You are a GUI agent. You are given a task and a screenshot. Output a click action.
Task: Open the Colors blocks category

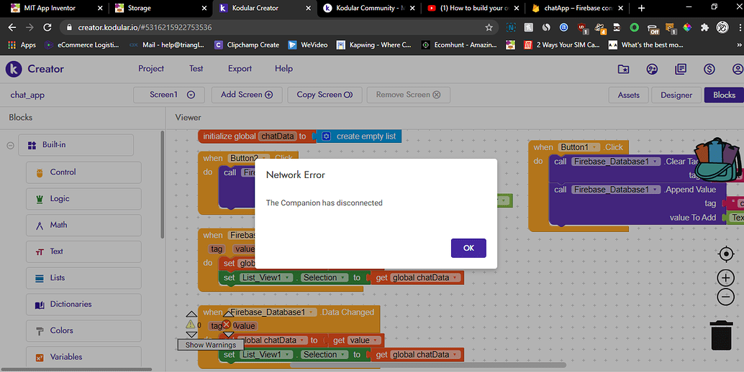[x=83, y=331]
